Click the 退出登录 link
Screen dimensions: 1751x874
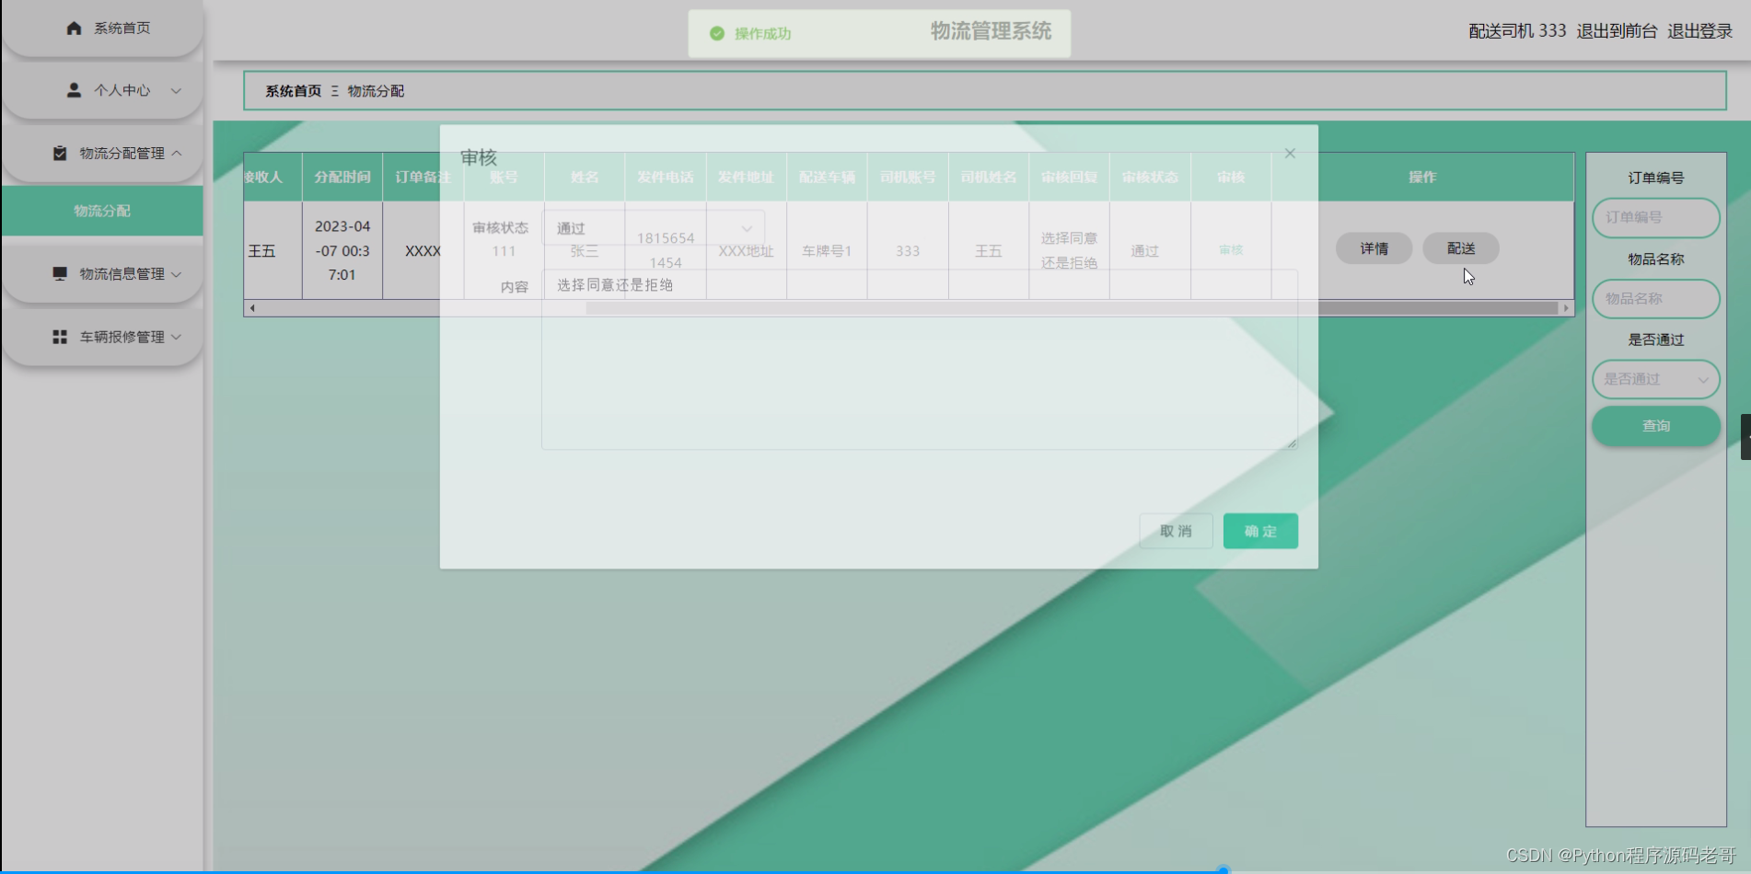[1699, 31]
